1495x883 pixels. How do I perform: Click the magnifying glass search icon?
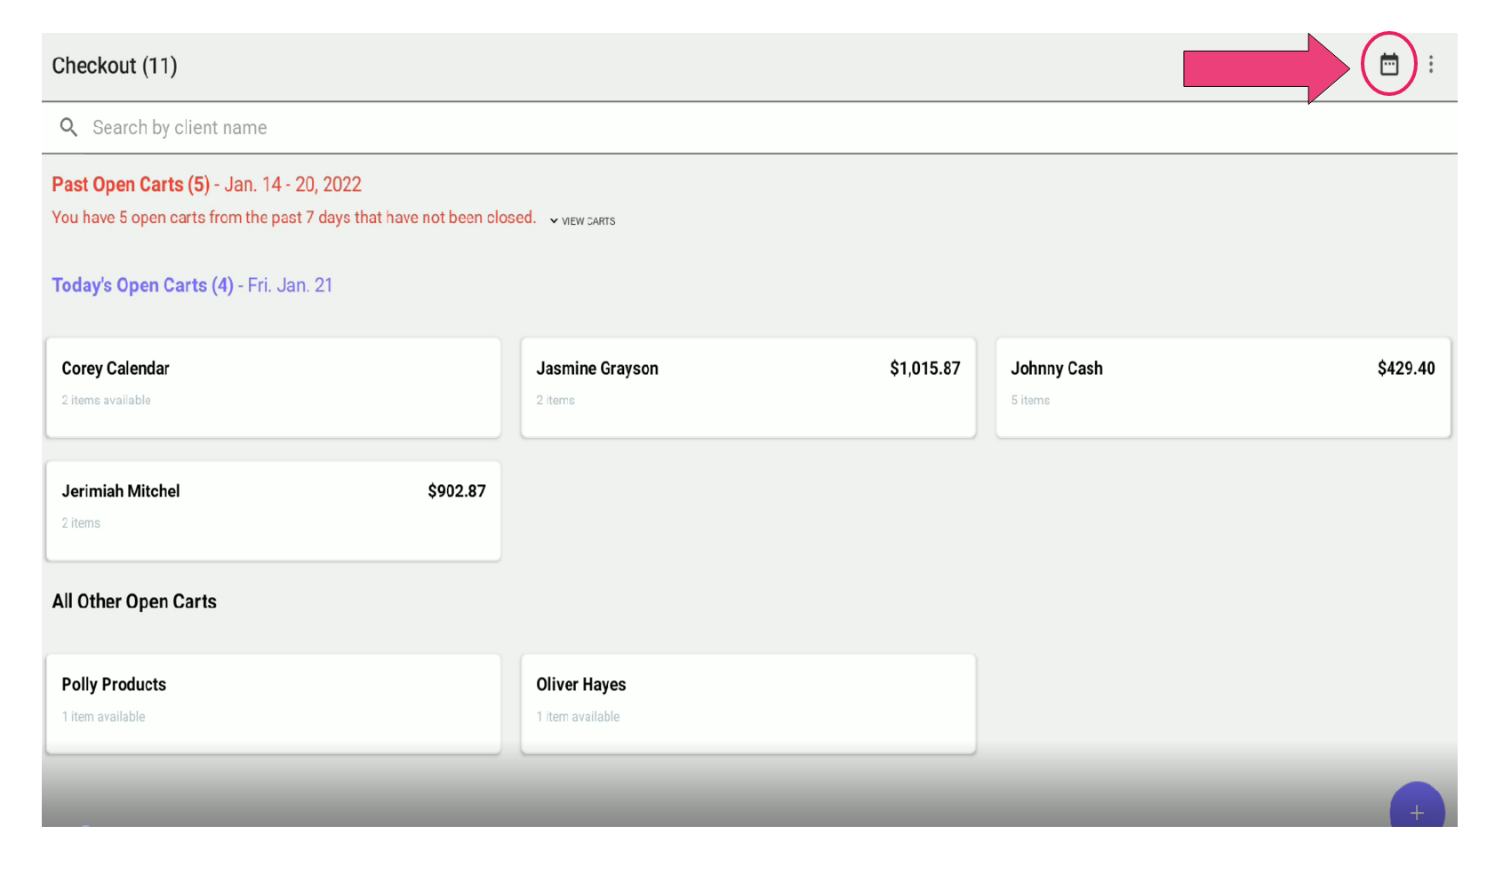(x=68, y=127)
